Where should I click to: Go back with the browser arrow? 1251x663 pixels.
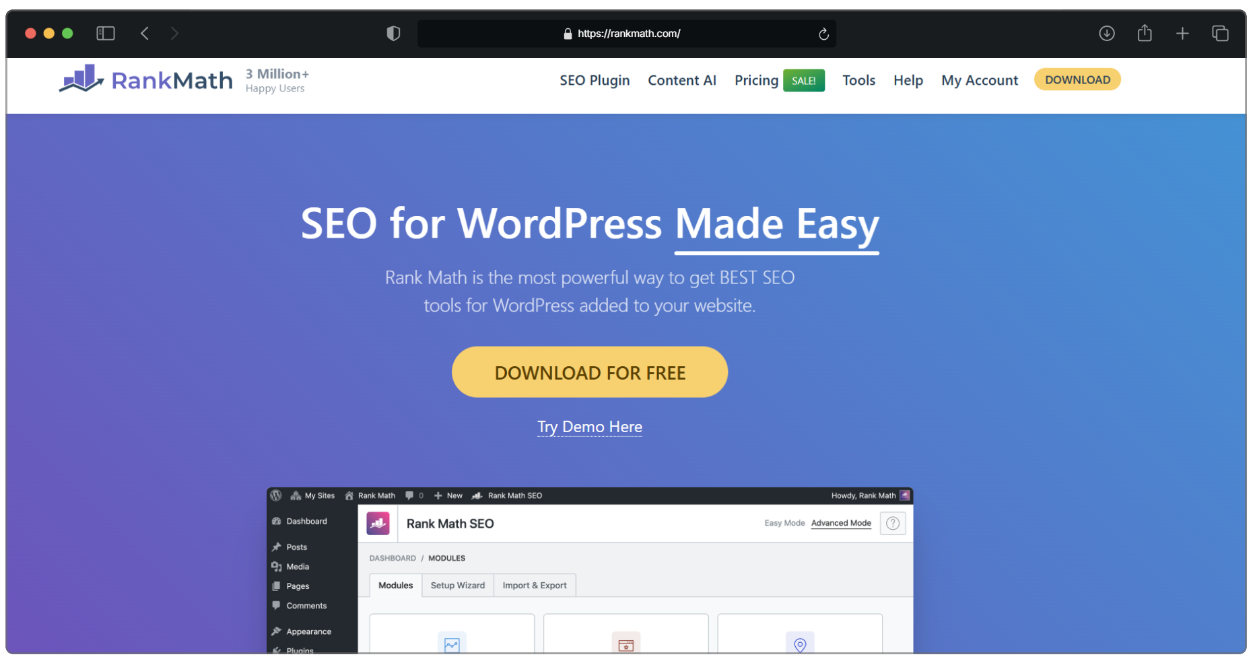145,34
